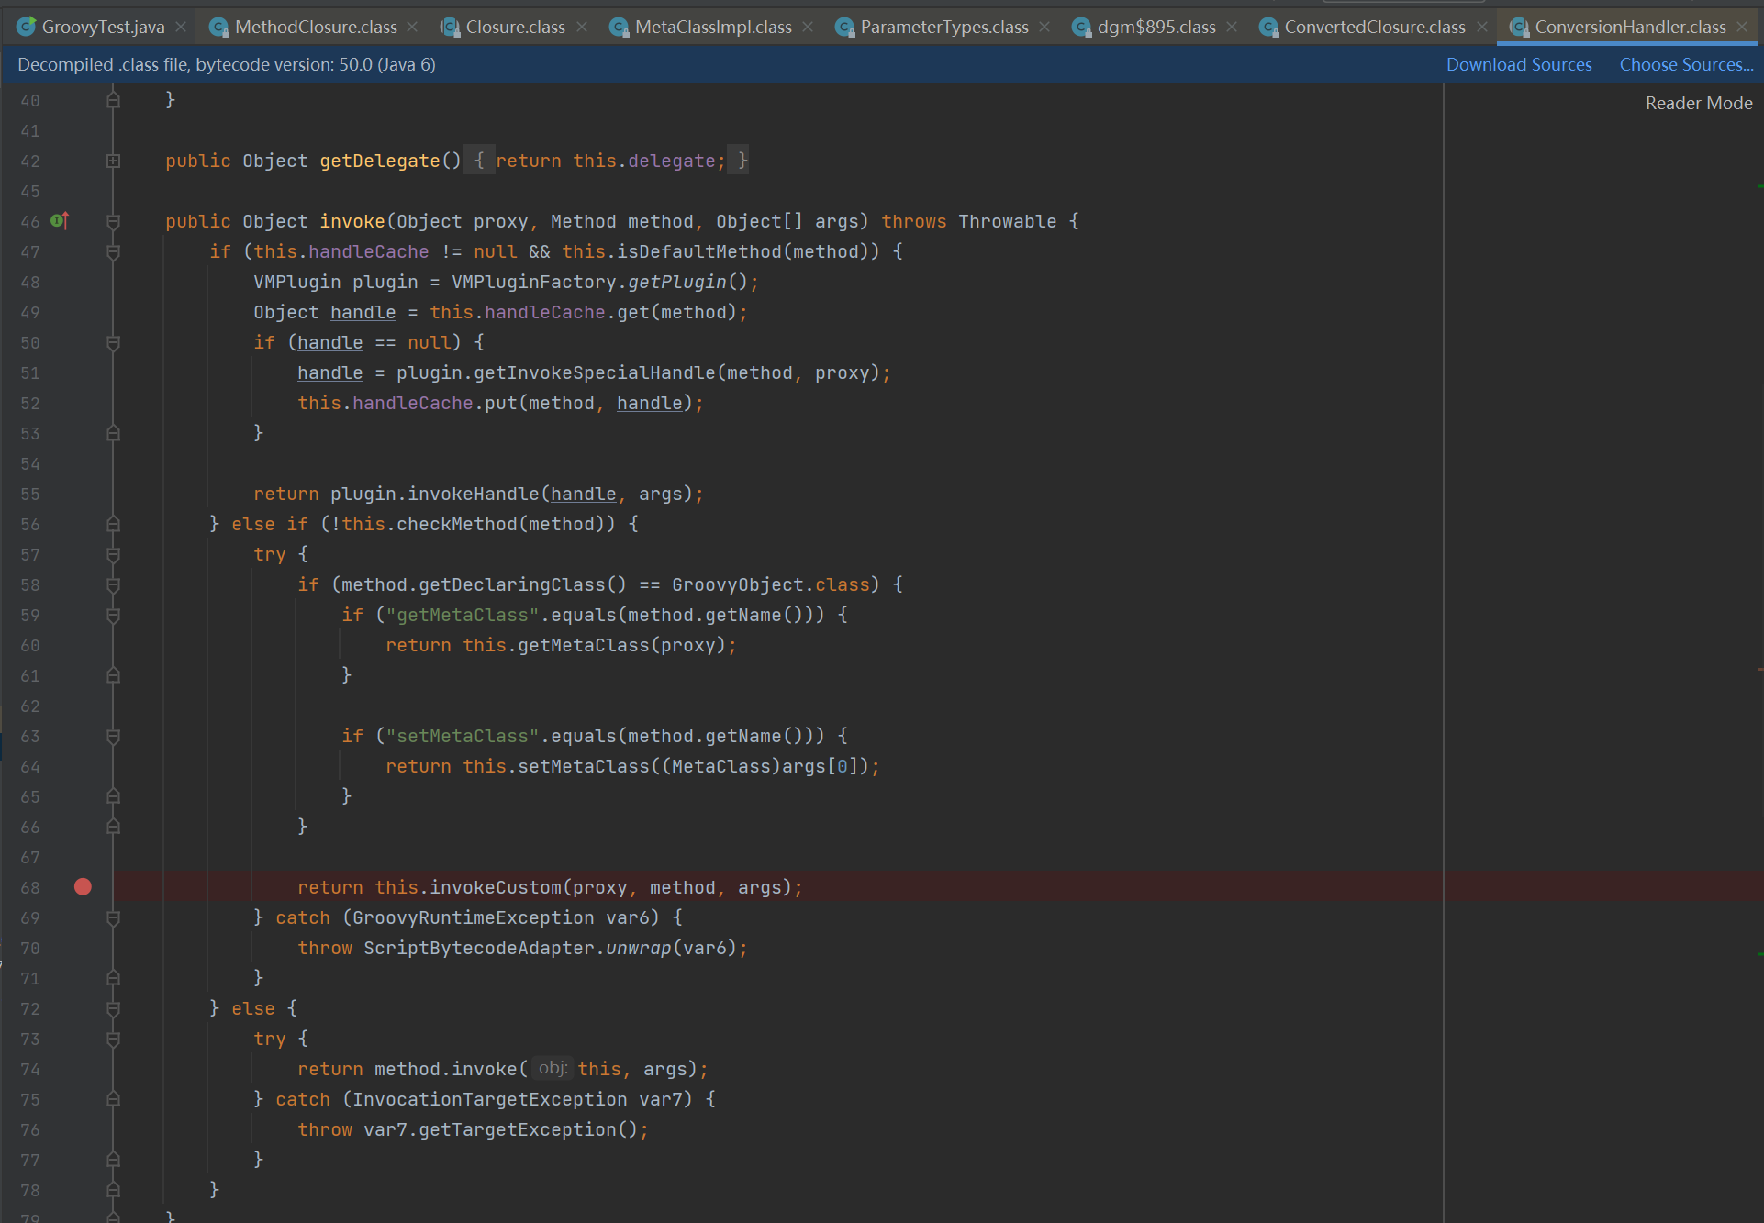Click the dgm$895.class tab icon
The image size is (1764, 1223).
coord(1081,28)
